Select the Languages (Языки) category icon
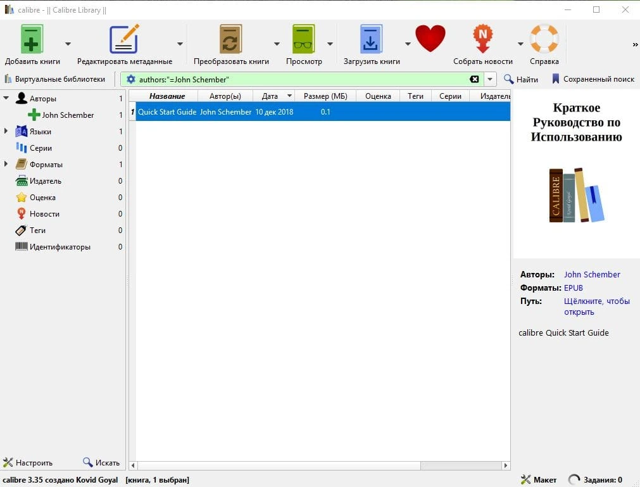 pos(22,132)
